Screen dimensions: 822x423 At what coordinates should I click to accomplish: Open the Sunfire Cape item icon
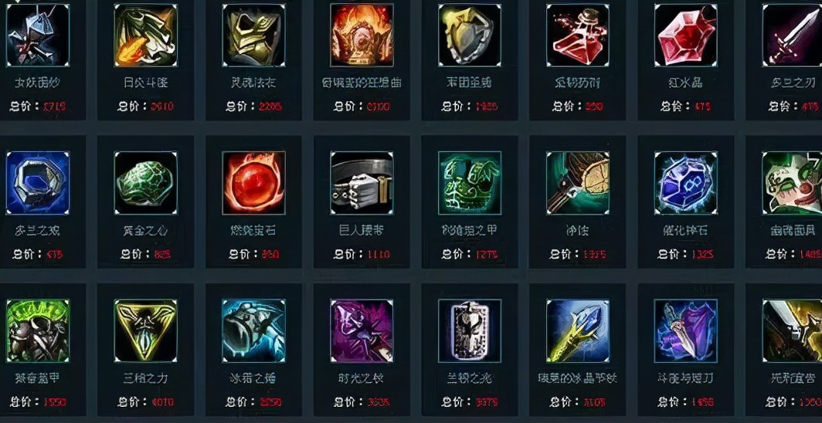146,35
